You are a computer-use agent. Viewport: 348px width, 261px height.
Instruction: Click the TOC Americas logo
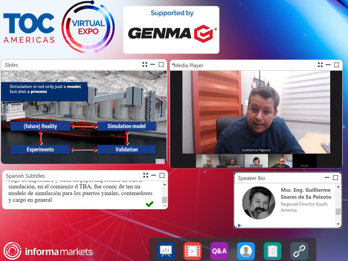pyautogui.click(x=29, y=28)
